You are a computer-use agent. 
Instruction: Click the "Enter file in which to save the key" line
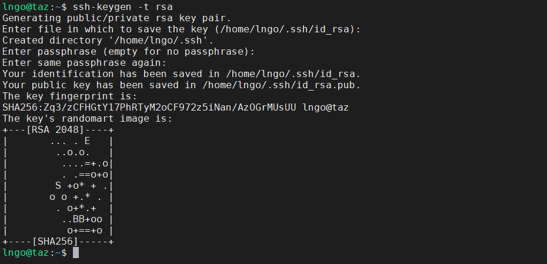click(181, 29)
